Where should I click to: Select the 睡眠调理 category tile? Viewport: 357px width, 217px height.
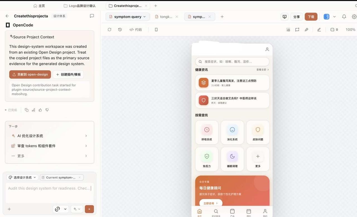pyautogui.click(x=232, y=159)
